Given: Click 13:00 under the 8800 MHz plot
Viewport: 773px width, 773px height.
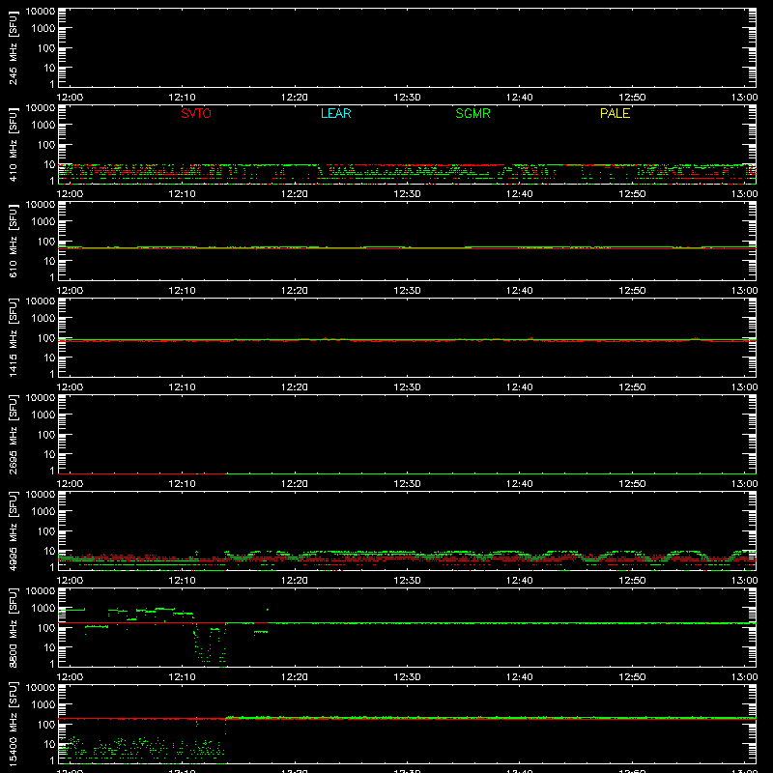Looking at the screenshot, I should click(x=744, y=677).
